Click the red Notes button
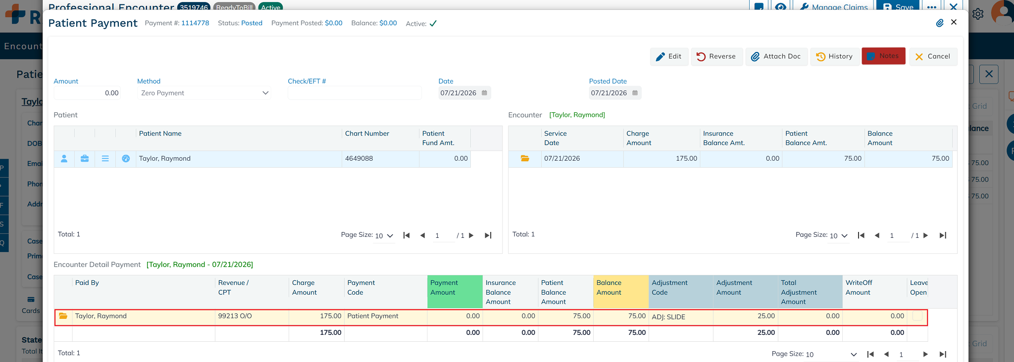Image resolution: width=1014 pixels, height=362 pixels. (883, 56)
